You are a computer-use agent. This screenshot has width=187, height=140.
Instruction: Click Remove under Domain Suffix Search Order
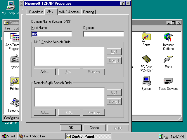[94, 112]
